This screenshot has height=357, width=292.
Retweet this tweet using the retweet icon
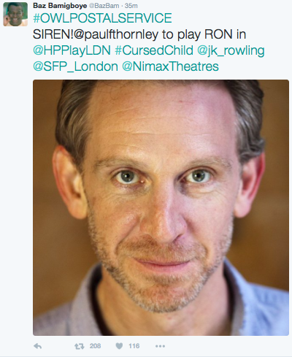click(79, 346)
